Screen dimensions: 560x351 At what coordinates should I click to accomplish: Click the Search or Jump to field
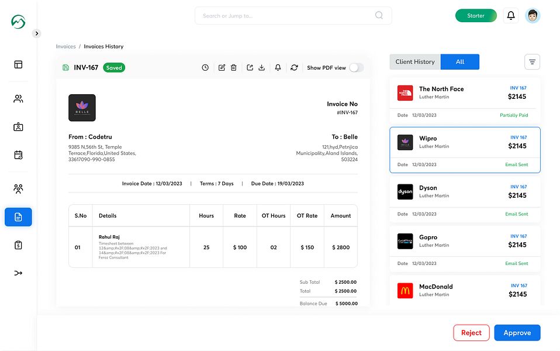pos(286,16)
